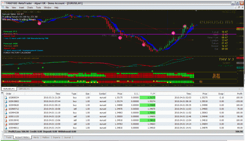The height and width of the screenshot is (141, 245).
Task: Click the total profit 506.90 at row end
Action: tap(239, 132)
